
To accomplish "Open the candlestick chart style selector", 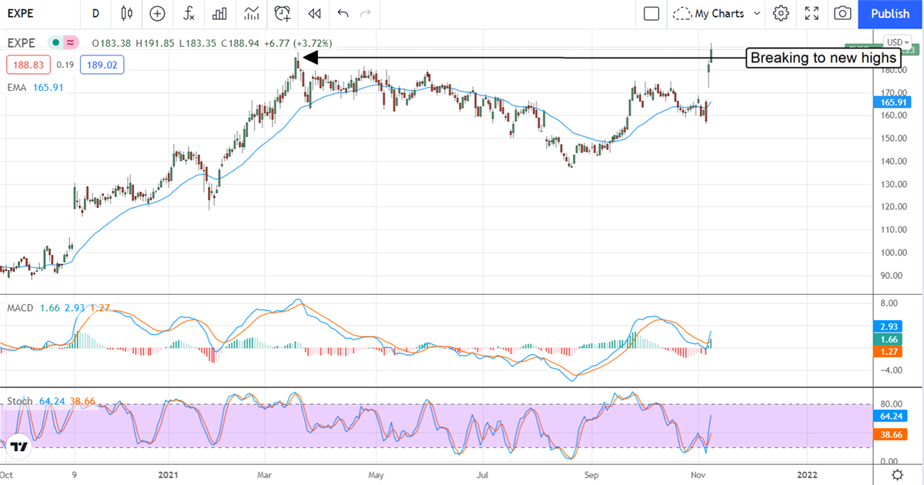I will pos(127,13).
